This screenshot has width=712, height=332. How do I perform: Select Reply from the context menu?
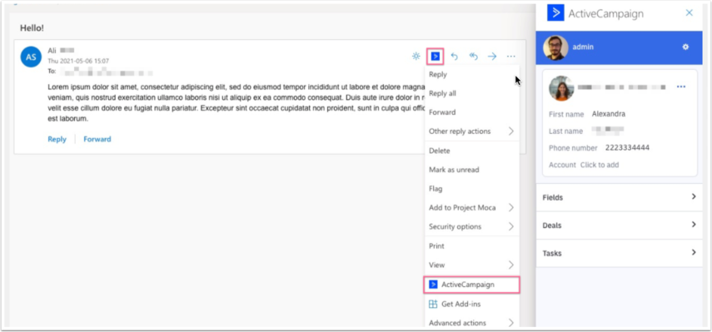[472, 74]
